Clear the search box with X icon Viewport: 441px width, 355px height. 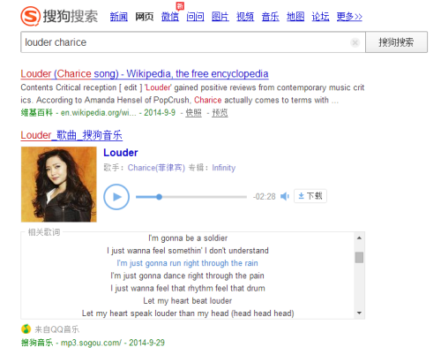(x=355, y=42)
